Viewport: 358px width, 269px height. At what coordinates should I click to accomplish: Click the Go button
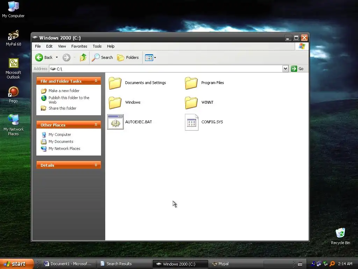tap(297, 69)
